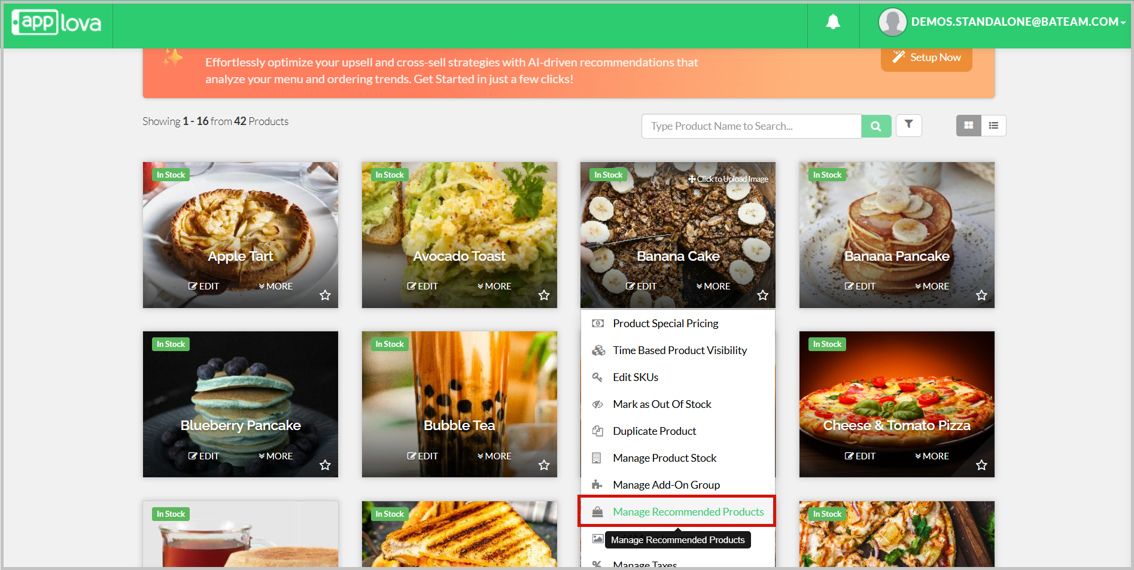Click the applova logo
Viewport: 1134px width, 570px height.
click(57, 23)
